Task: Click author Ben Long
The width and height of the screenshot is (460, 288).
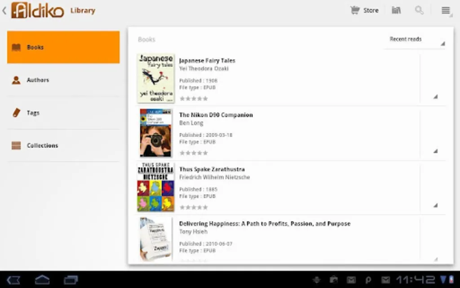Action: pyautogui.click(x=191, y=123)
